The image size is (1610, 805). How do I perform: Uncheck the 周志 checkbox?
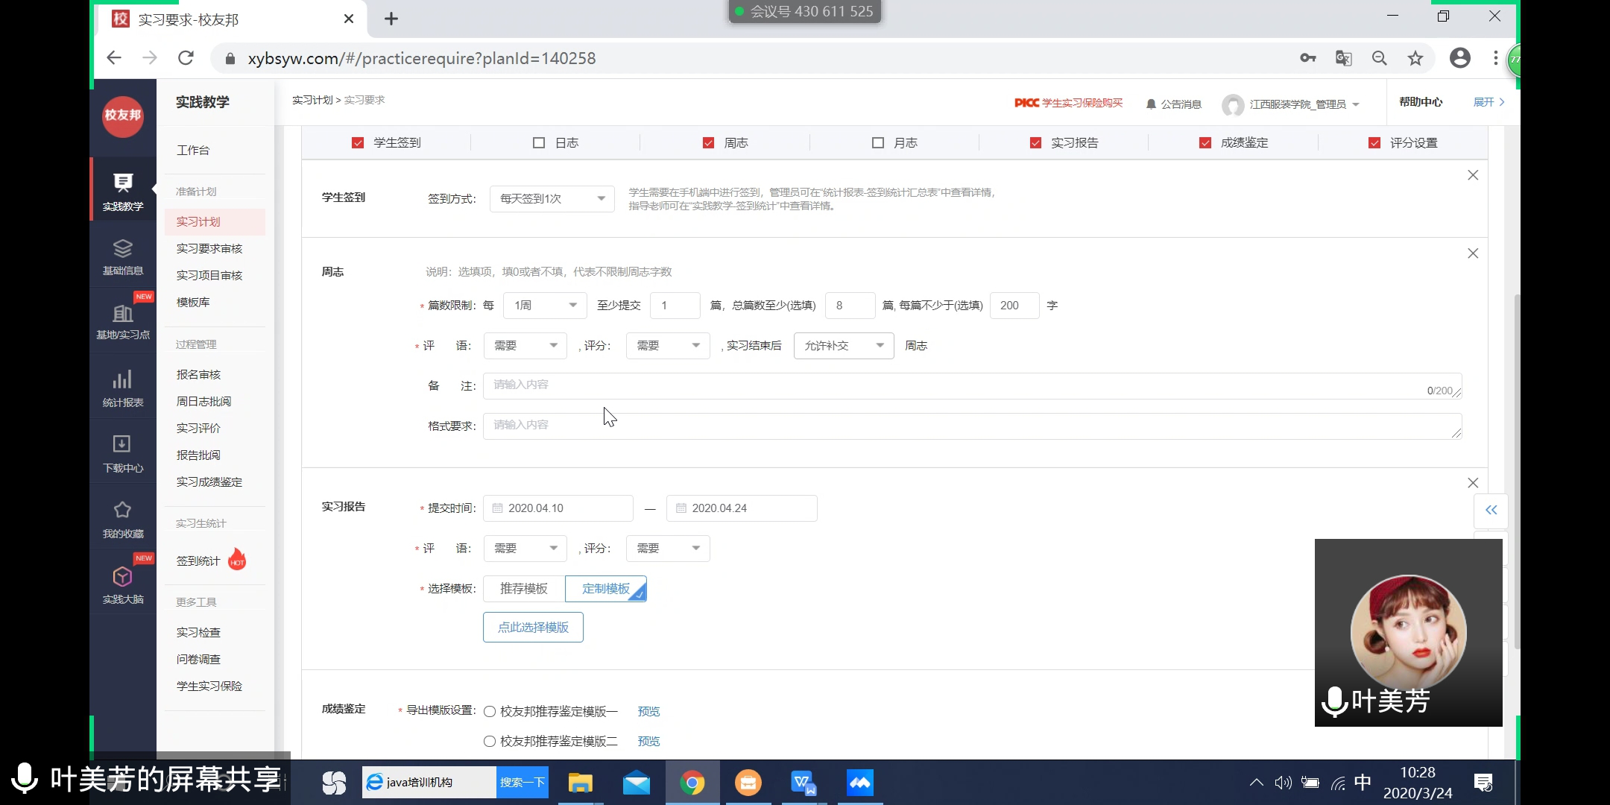click(708, 143)
